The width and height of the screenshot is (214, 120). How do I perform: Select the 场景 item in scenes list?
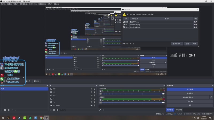coord(24,89)
